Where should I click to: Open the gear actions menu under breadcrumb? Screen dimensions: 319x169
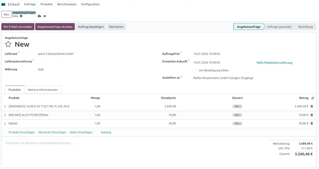21,16
